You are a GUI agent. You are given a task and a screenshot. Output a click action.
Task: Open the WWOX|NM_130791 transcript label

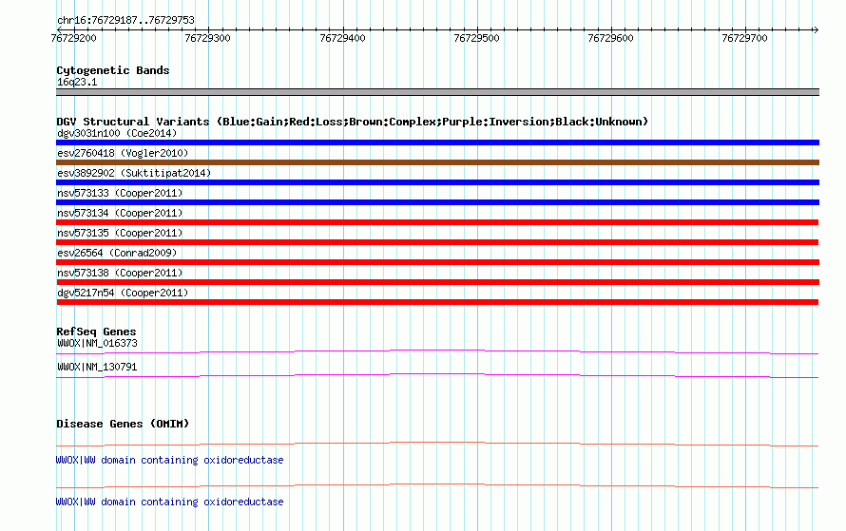click(97, 367)
